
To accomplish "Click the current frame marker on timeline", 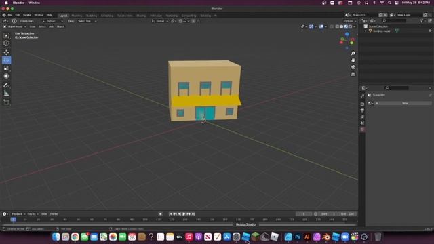I will tap(13, 220).
